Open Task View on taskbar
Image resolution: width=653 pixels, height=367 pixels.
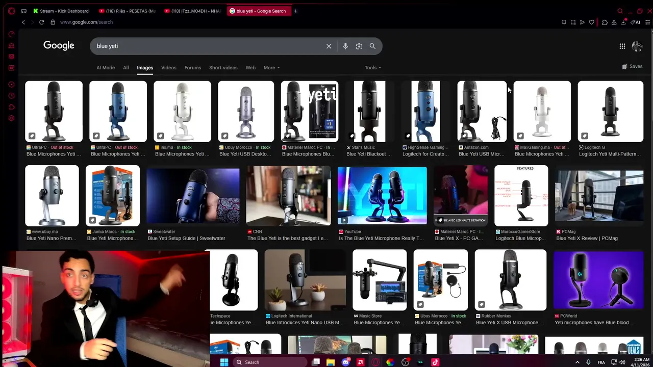tap(316, 362)
